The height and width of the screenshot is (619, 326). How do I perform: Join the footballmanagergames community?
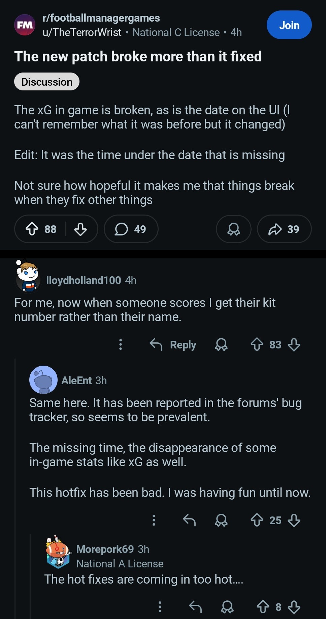(289, 25)
